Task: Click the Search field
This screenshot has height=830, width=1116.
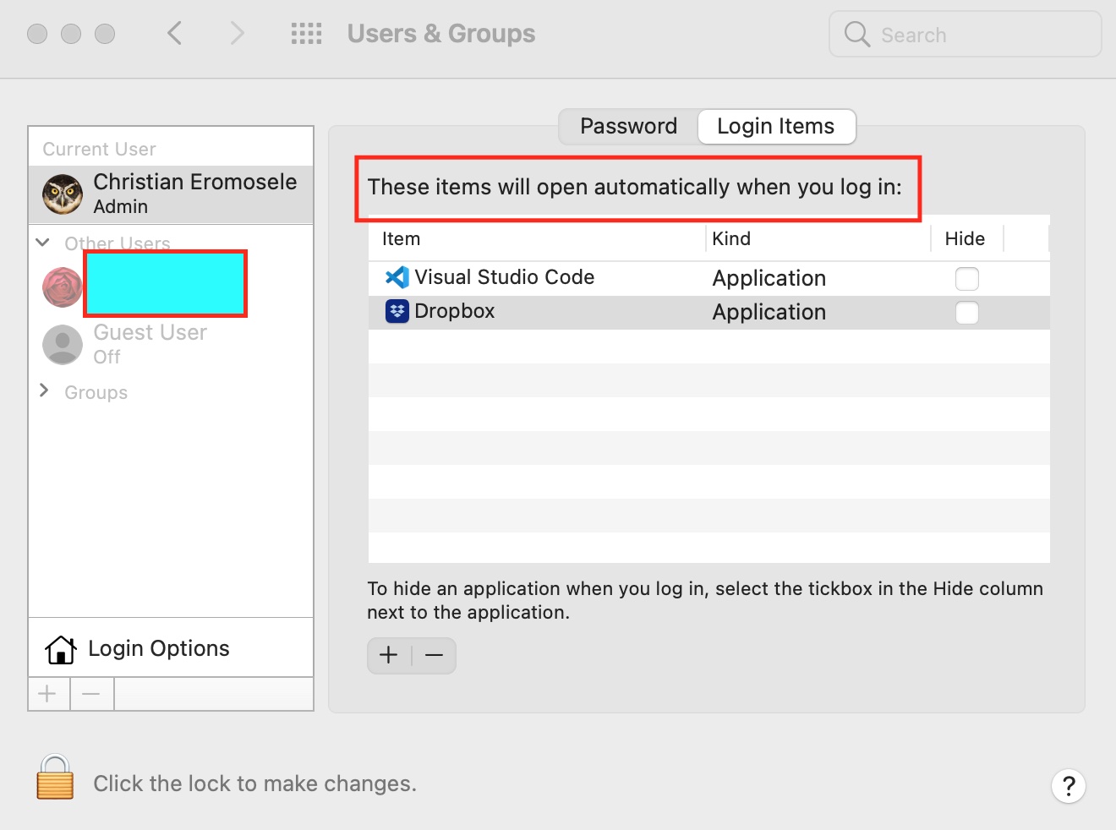Action: [x=966, y=34]
